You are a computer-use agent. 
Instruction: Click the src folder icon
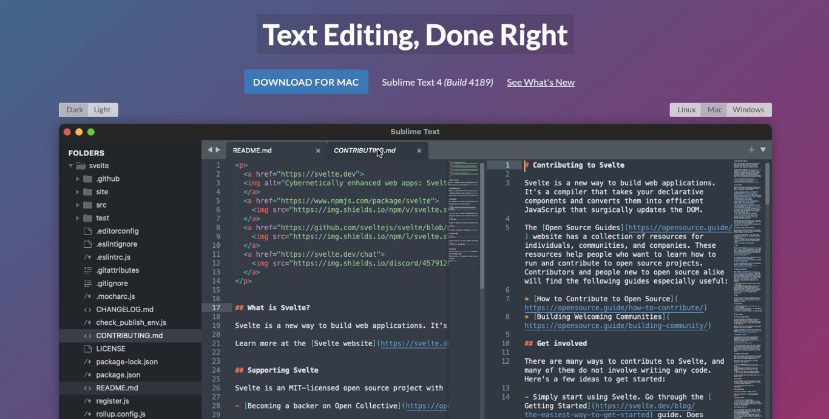pyautogui.click(x=87, y=205)
